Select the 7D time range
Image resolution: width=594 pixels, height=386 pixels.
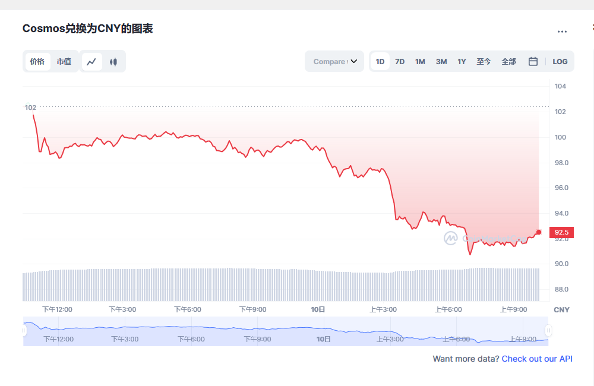pyautogui.click(x=400, y=61)
